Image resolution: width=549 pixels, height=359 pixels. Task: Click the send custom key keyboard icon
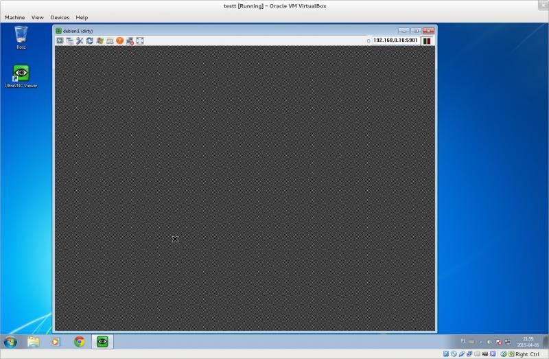pyautogui.click(x=110, y=40)
